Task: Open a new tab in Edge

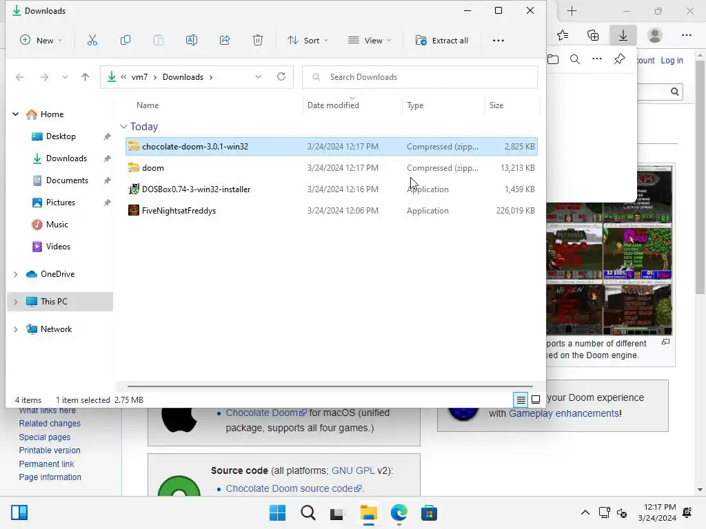Action: tap(572, 11)
